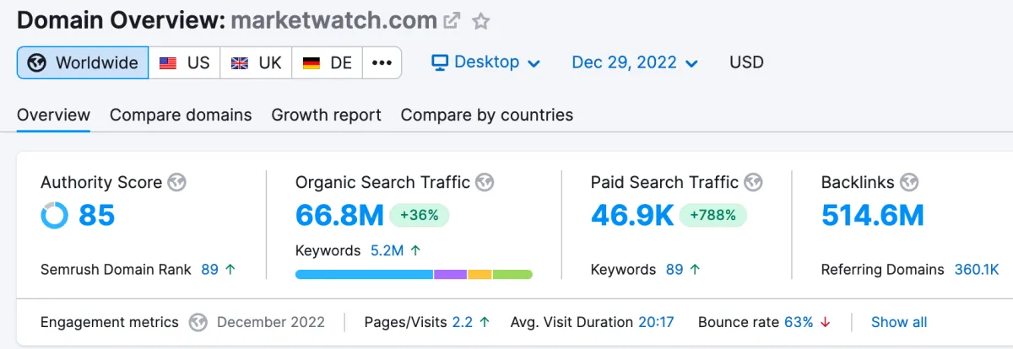1013x349 pixels.
Task: Click the globe icon next to Authority Score
Action: click(x=176, y=182)
